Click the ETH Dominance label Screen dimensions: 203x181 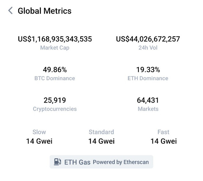click(x=148, y=78)
